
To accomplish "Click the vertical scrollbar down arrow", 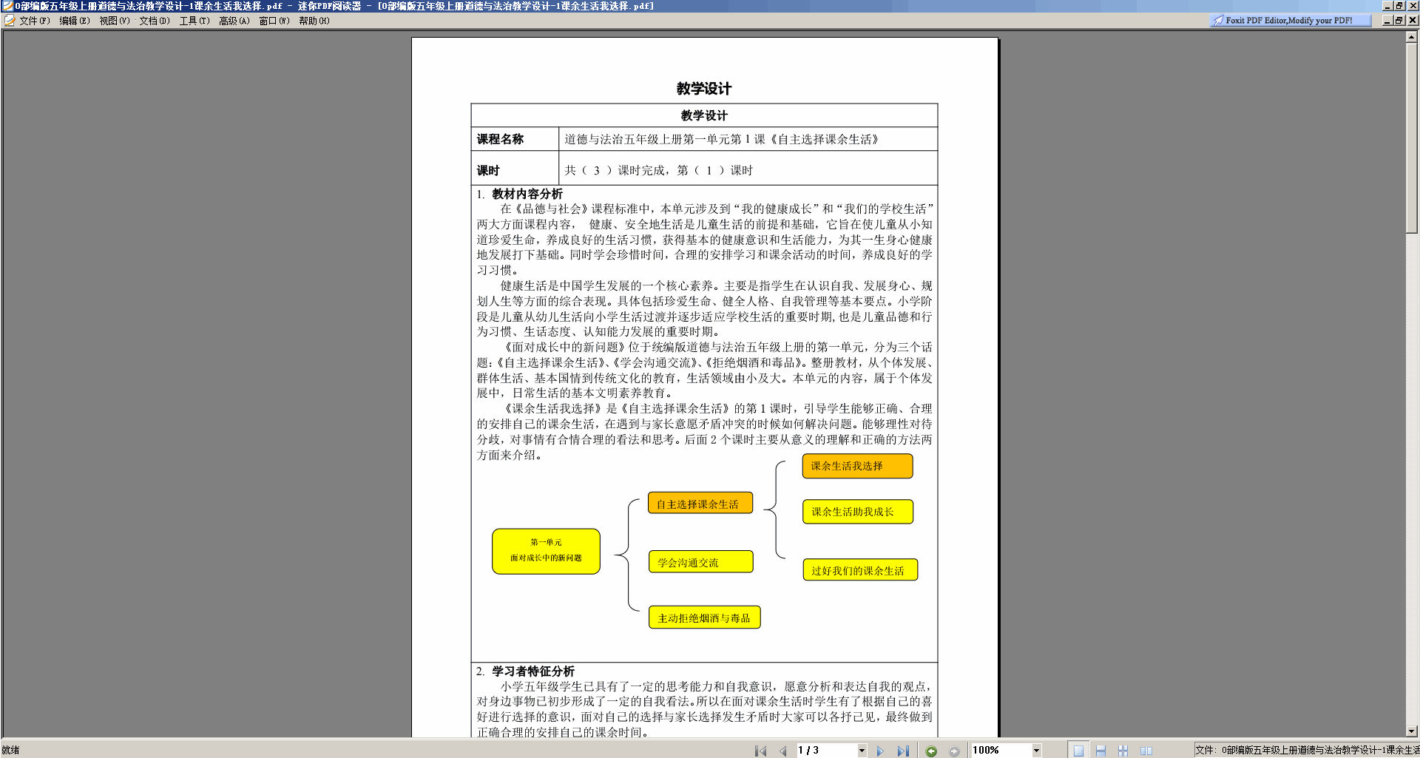I will [1412, 731].
